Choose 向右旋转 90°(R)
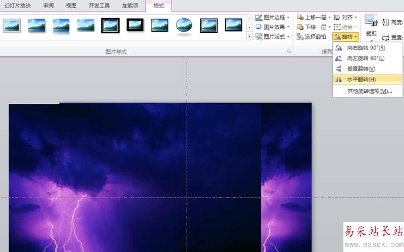This screenshot has height=252, width=404. pyautogui.click(x=368, y=48)
